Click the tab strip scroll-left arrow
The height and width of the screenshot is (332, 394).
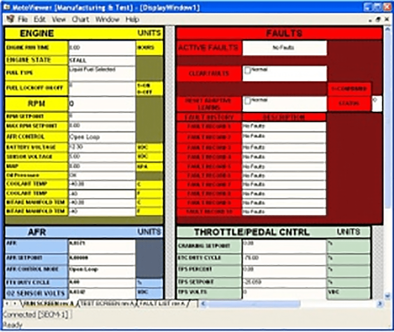pyautogui.click(x=7, y=304)
